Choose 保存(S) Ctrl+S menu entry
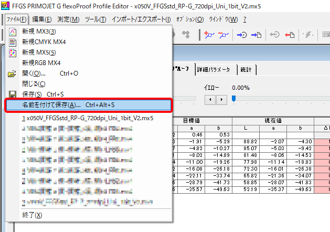330x232 pixels. click(88, 94)
